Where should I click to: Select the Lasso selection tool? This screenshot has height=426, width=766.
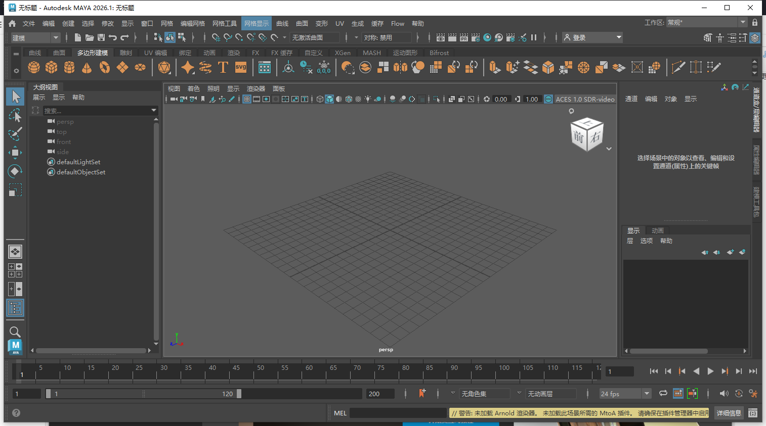(x=15, y=115)
